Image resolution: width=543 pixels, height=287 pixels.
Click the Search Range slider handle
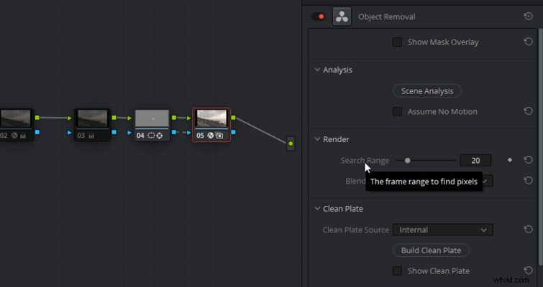click(408, 160)
